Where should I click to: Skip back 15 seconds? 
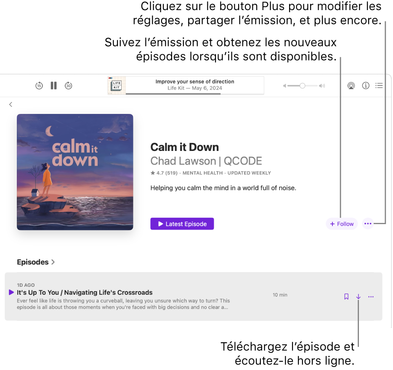tap(39, 86)
